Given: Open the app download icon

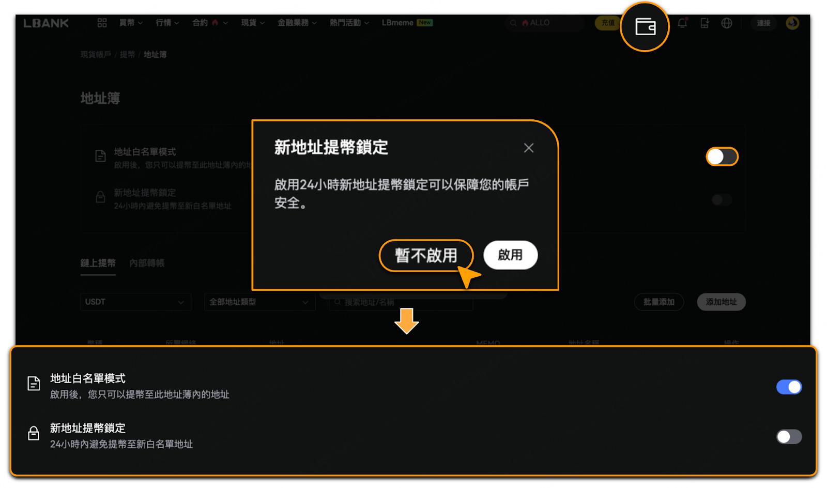Looking at the screenshot, I should pos(705,23).
